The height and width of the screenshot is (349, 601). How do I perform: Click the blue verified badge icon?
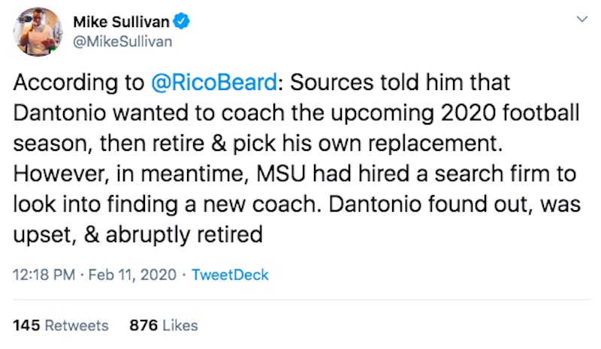point(181,21)
